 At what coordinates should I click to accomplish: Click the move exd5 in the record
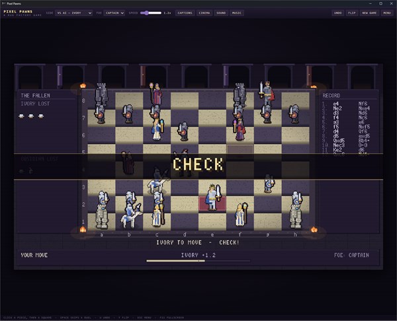[x=364, y=136]
